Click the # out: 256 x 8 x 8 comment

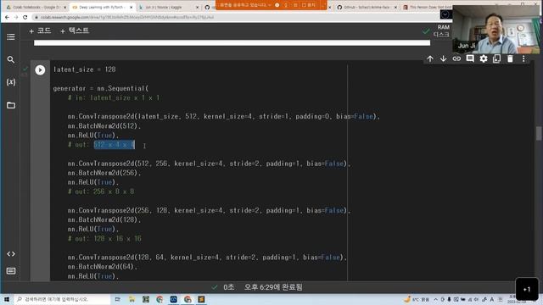click(101, 191)
